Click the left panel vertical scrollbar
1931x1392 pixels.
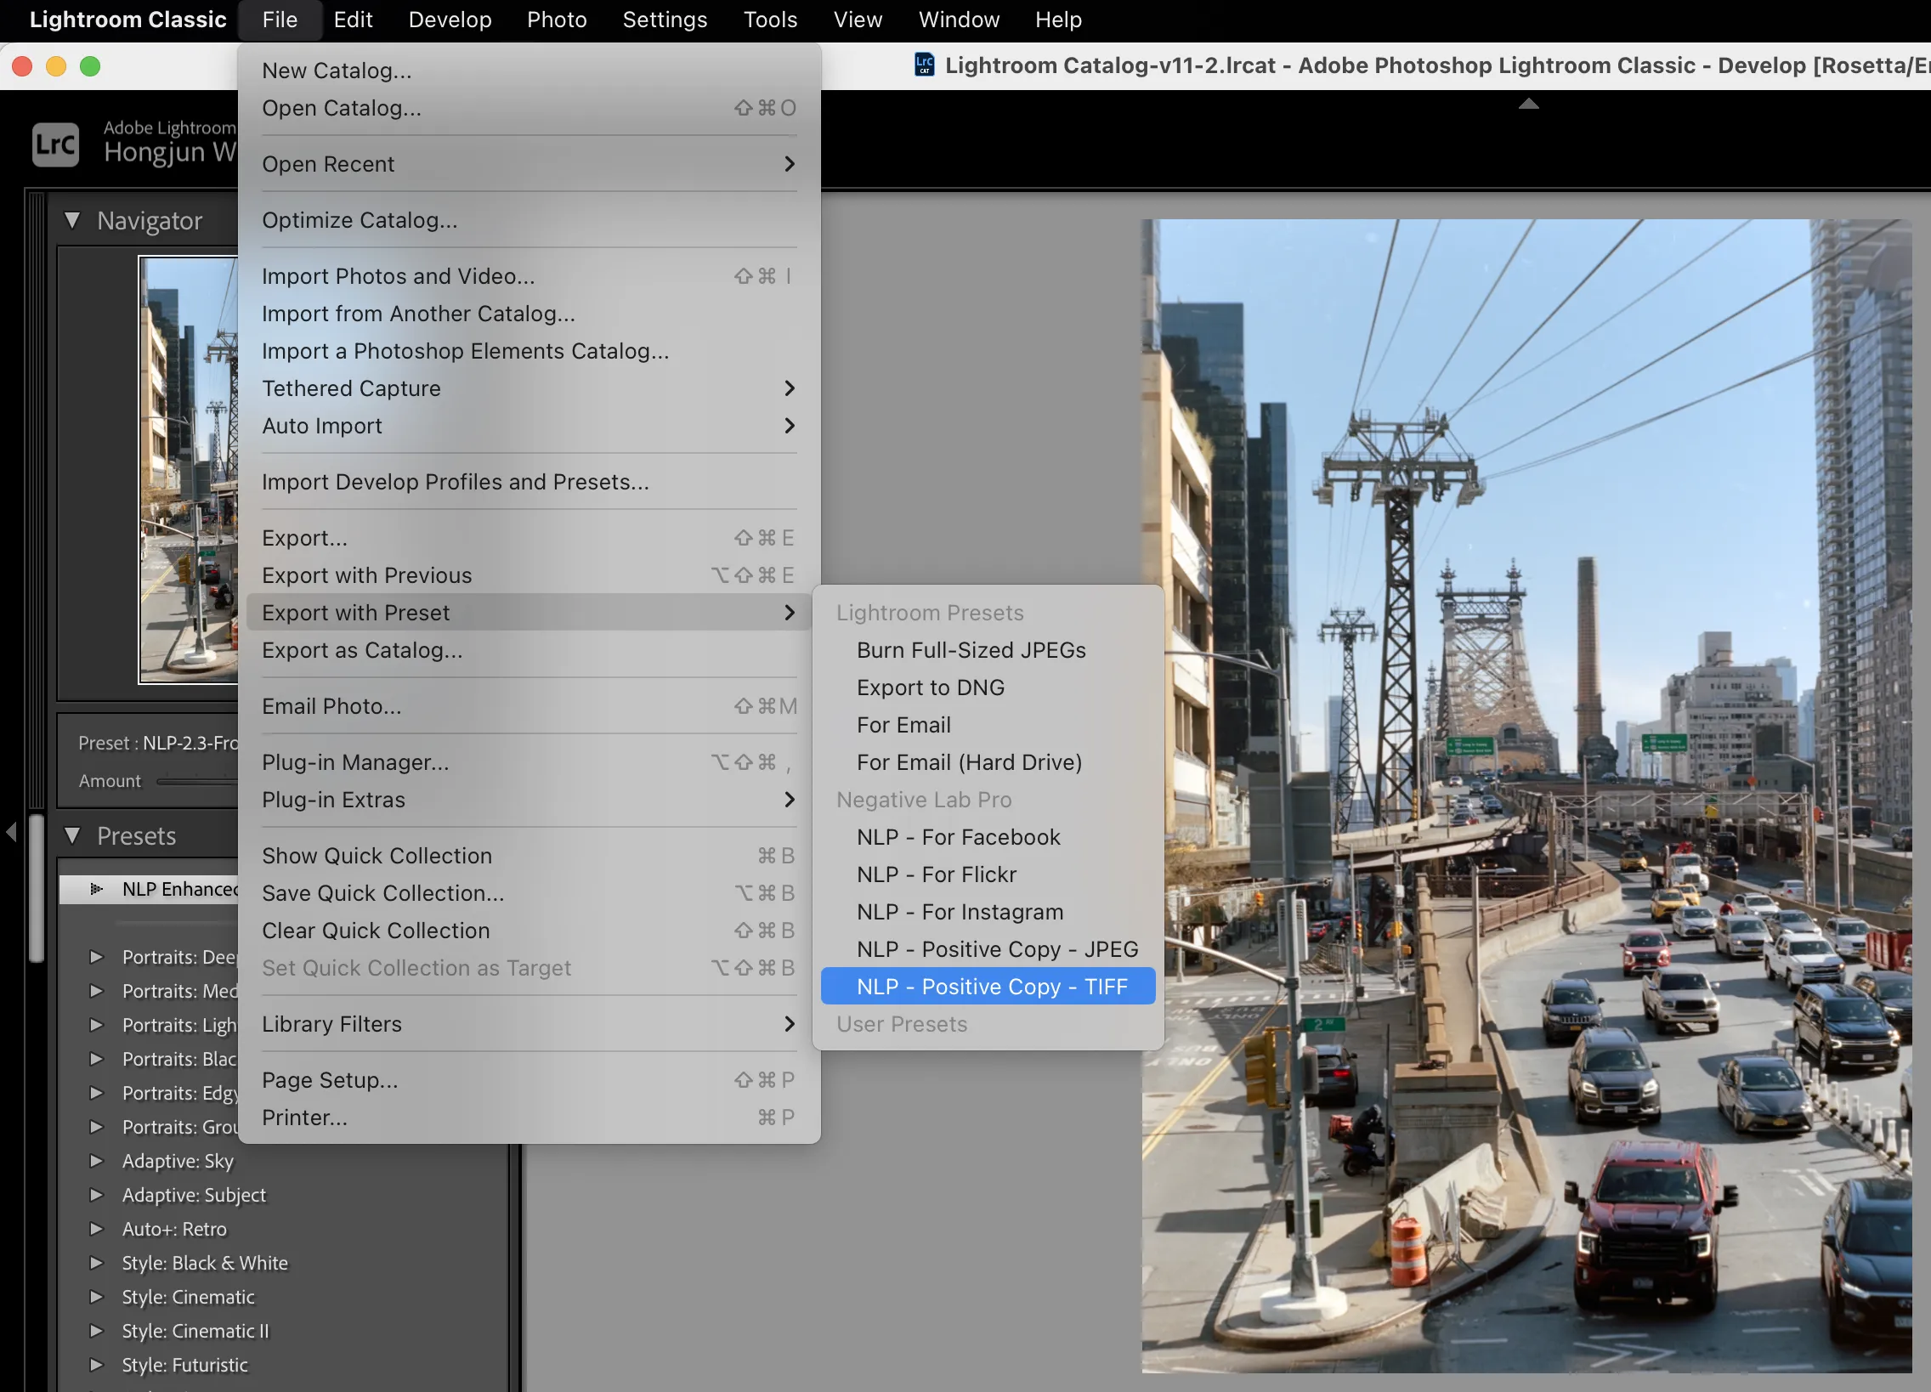pos(37,887)
